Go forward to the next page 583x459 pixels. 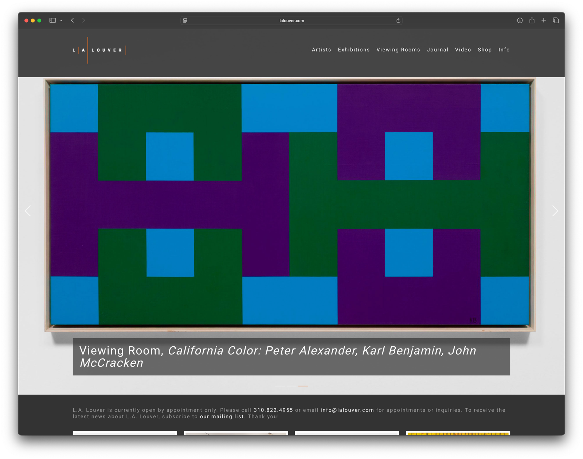[x=83, y=20]
